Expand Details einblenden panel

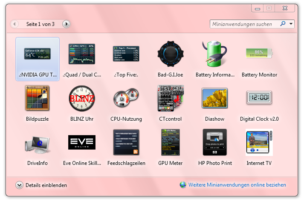20,185
